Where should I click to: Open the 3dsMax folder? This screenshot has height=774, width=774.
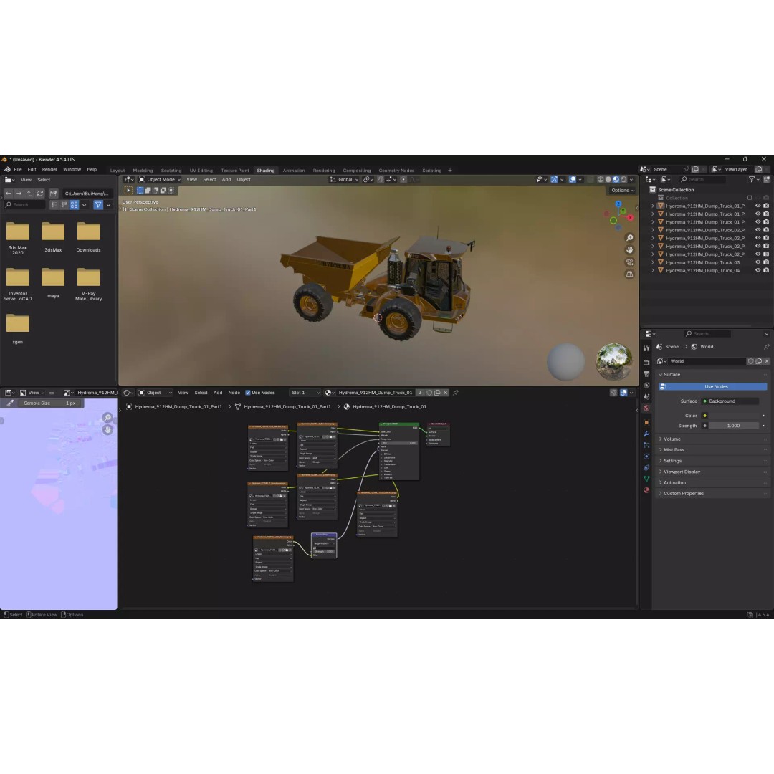tap(53, 237)
